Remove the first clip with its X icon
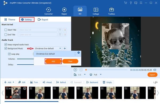The width and height of the screenshot is (160, 104). pos(25,88)
